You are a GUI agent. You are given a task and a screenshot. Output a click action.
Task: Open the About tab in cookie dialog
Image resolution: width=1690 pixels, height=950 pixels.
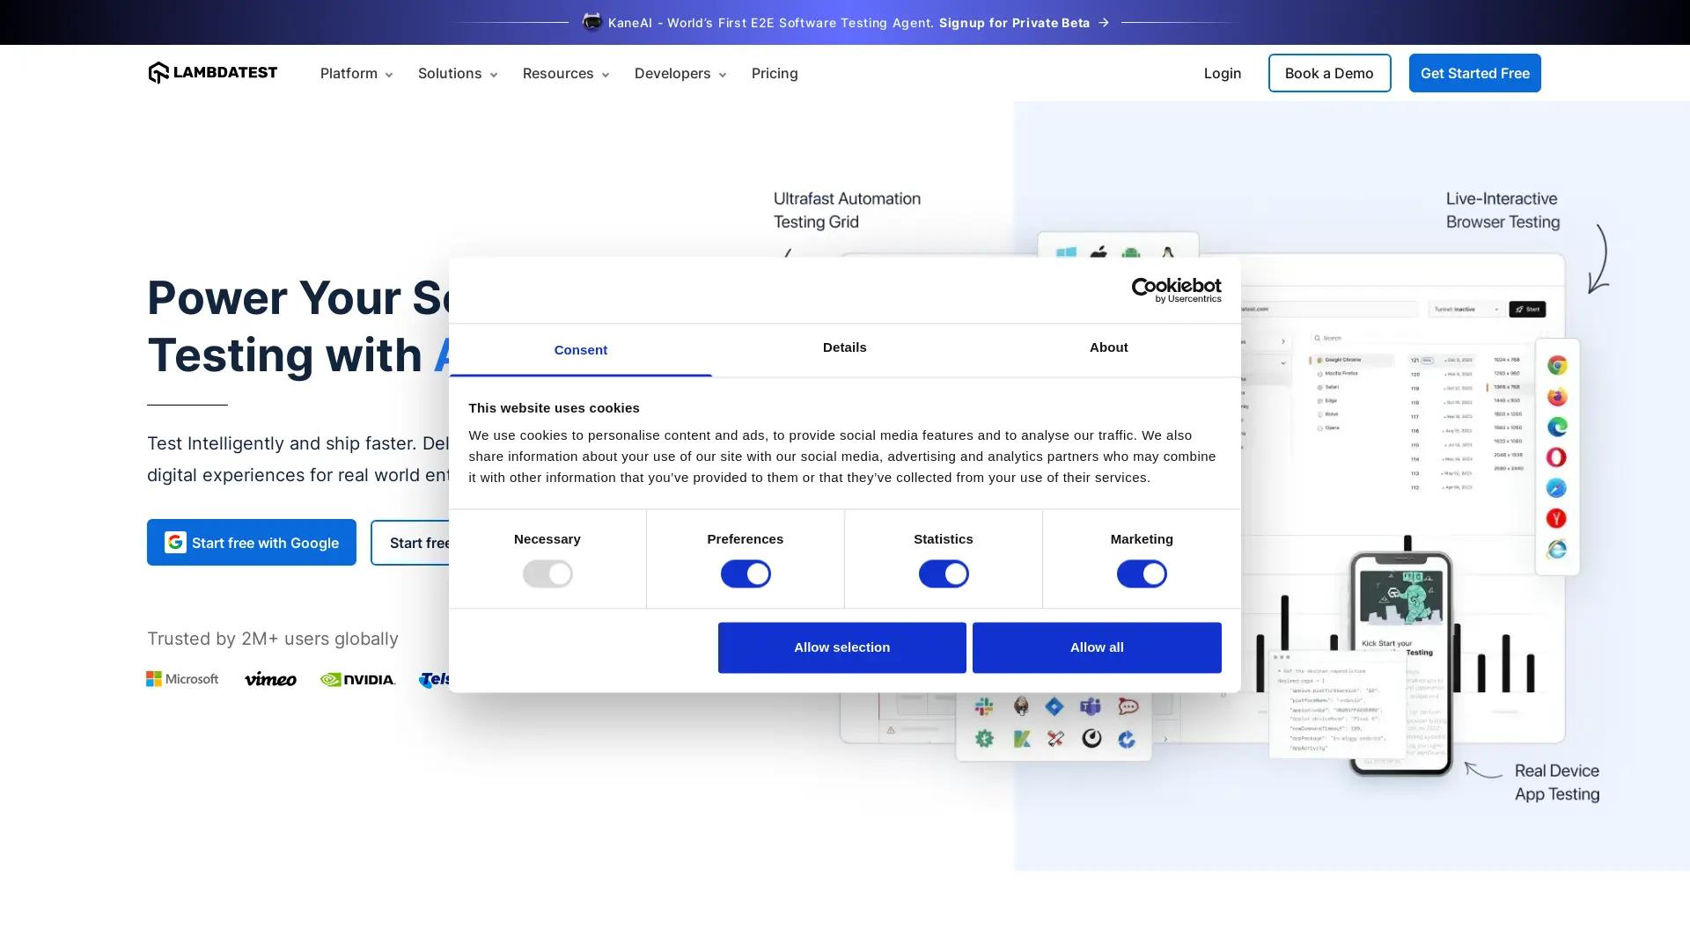coord(1108,349)
